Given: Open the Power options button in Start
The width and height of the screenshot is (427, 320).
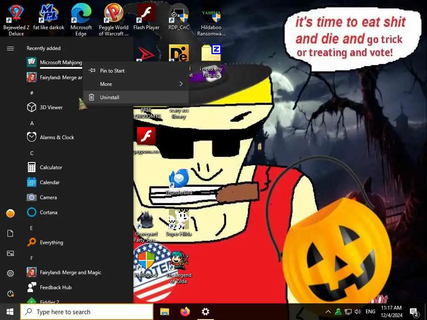Looking at the screenshot, I should point(10,293).
